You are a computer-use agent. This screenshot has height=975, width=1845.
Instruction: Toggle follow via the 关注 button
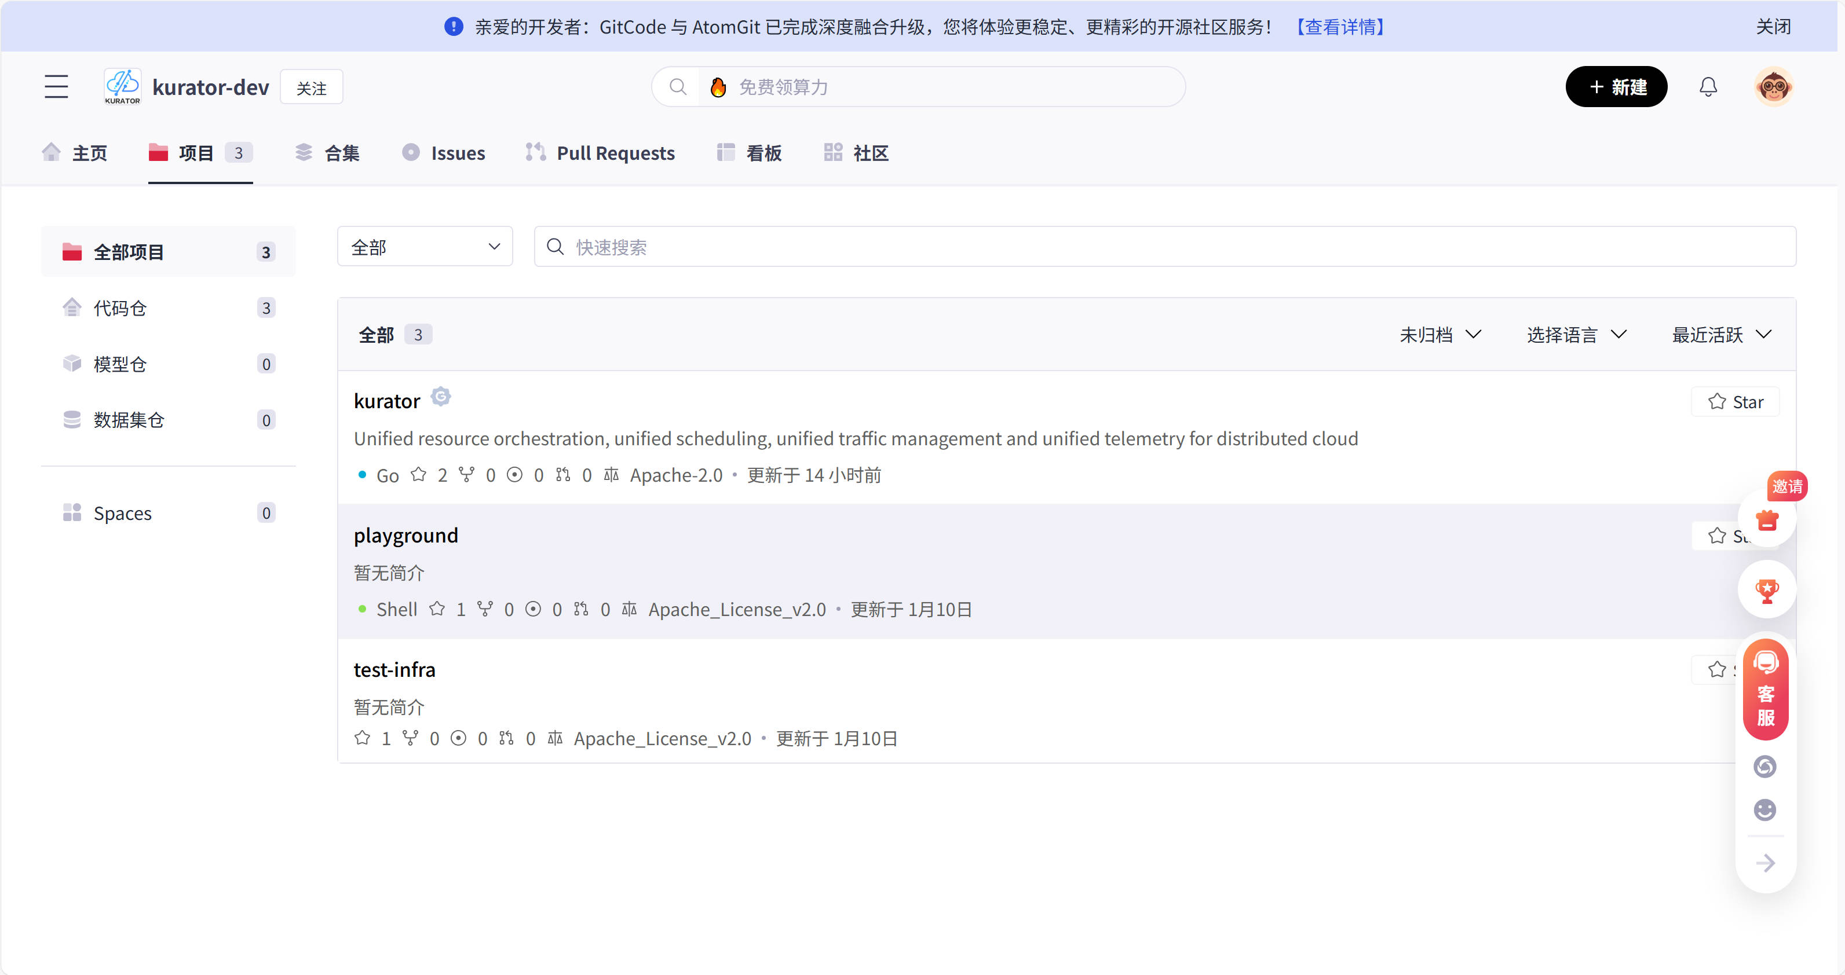click(311, 87)
